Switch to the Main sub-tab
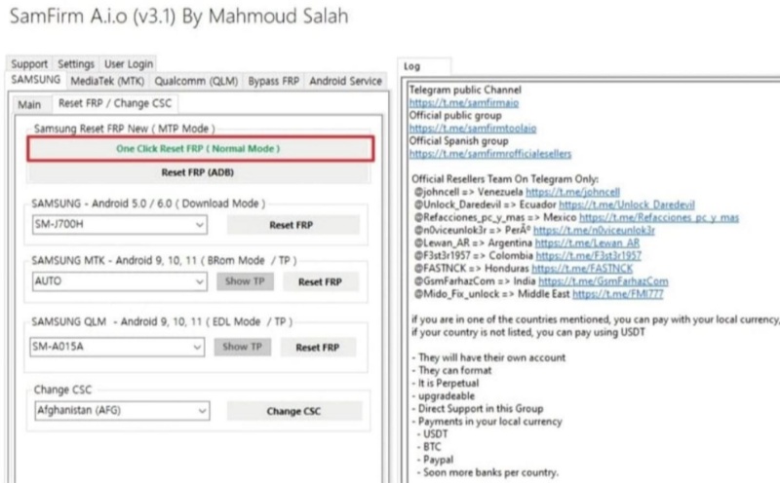780x483 pixels. point(29,104)
